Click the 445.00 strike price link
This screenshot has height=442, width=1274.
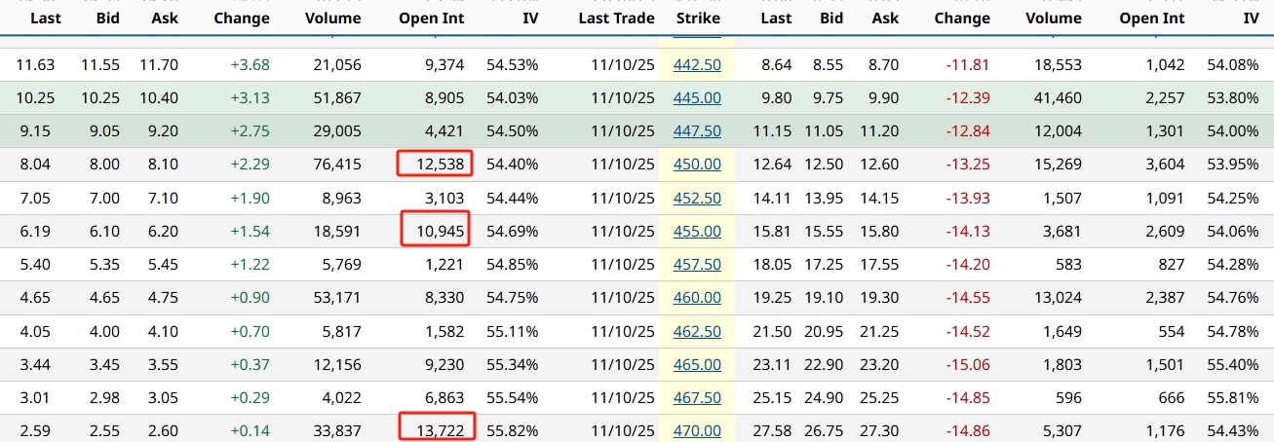tap(697, 98)
